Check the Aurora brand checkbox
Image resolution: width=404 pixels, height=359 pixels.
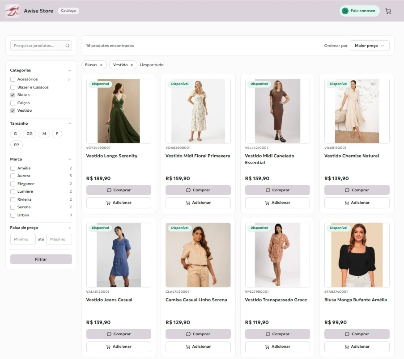(x=13, y=176)
